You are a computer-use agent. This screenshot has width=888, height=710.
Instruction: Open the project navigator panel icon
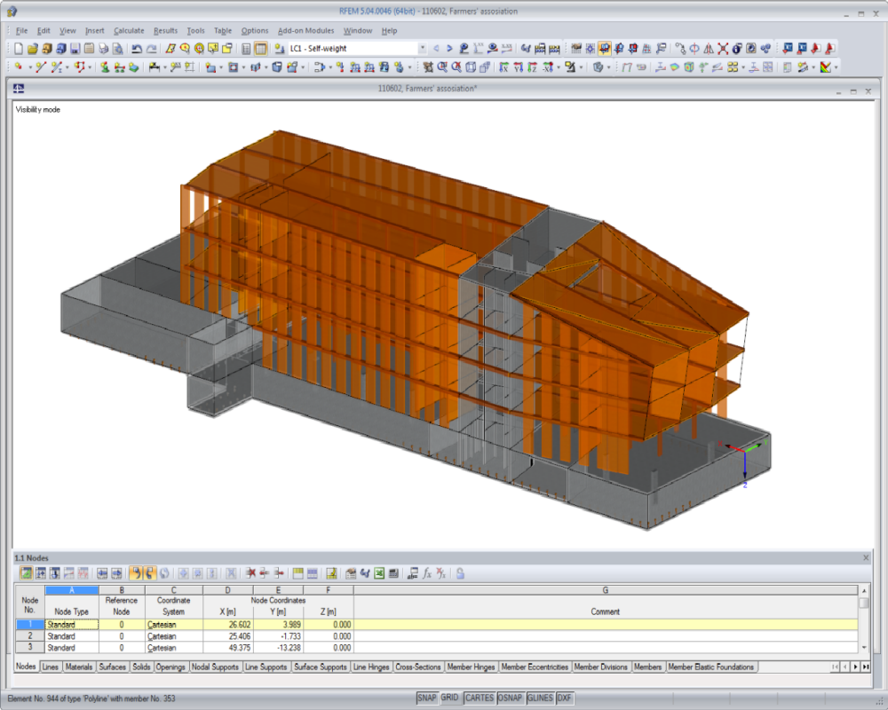246,48
